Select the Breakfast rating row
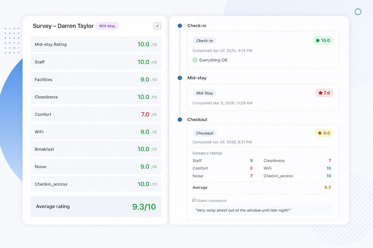Image resolution: width=373 pixels, height=248 pixels. (96, 149)
